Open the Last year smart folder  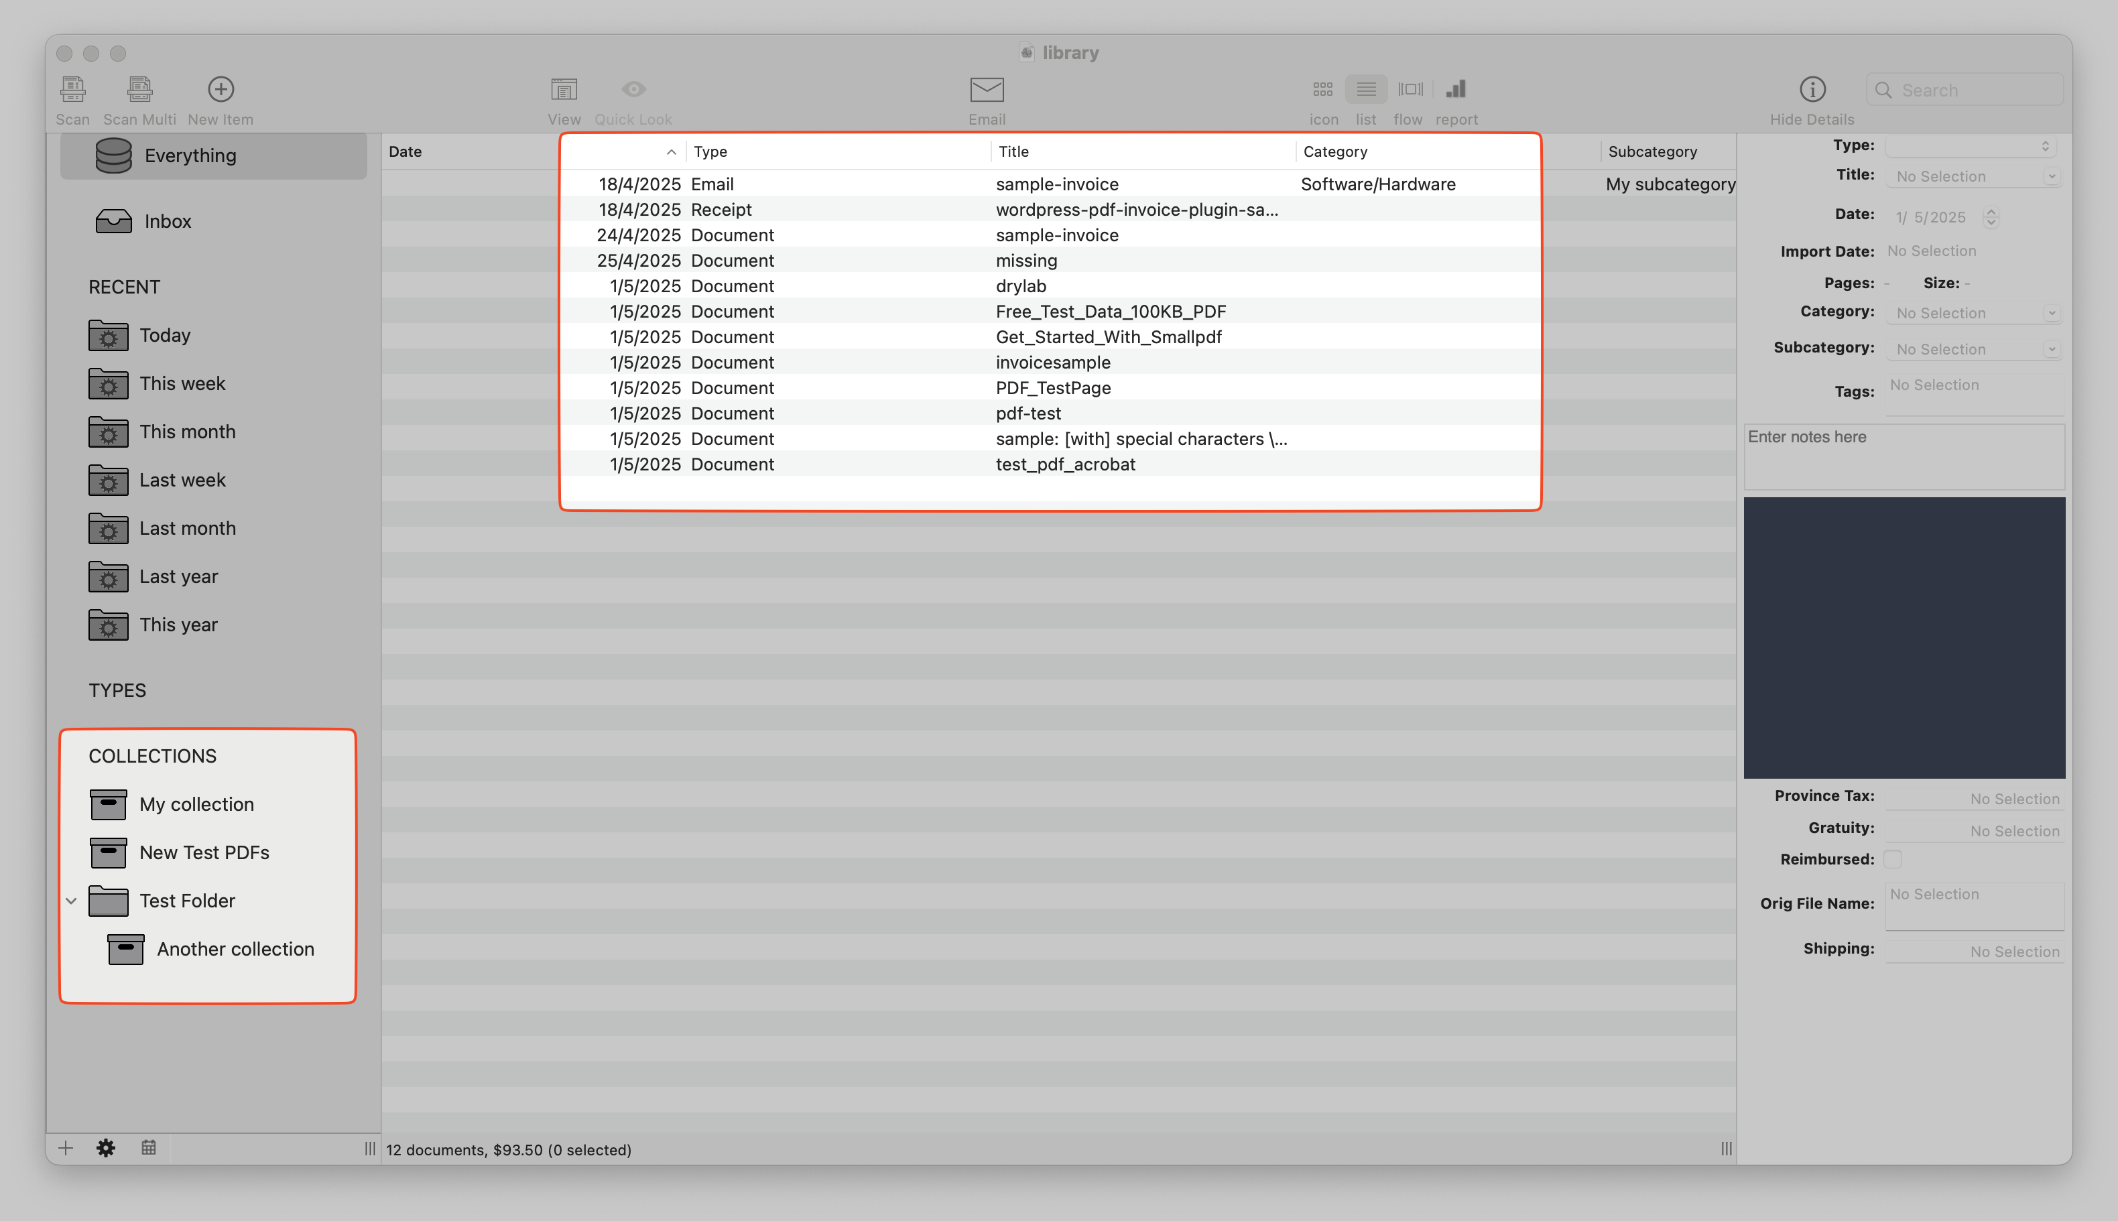108,577
